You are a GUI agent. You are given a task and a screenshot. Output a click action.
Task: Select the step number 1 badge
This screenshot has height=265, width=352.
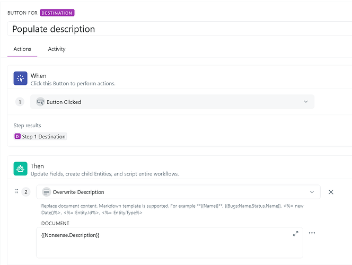[x=20, y=102]
